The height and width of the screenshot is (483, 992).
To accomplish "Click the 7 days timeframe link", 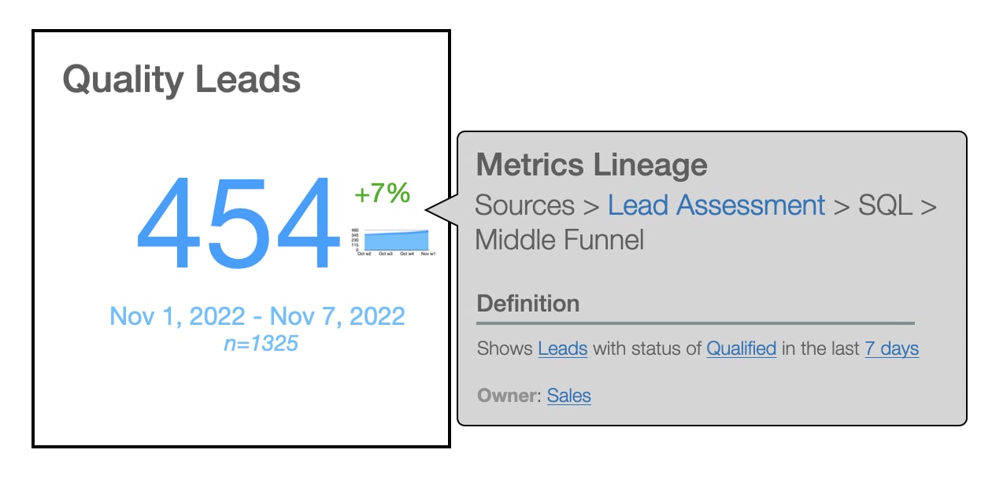I will [x=891, y=348].
